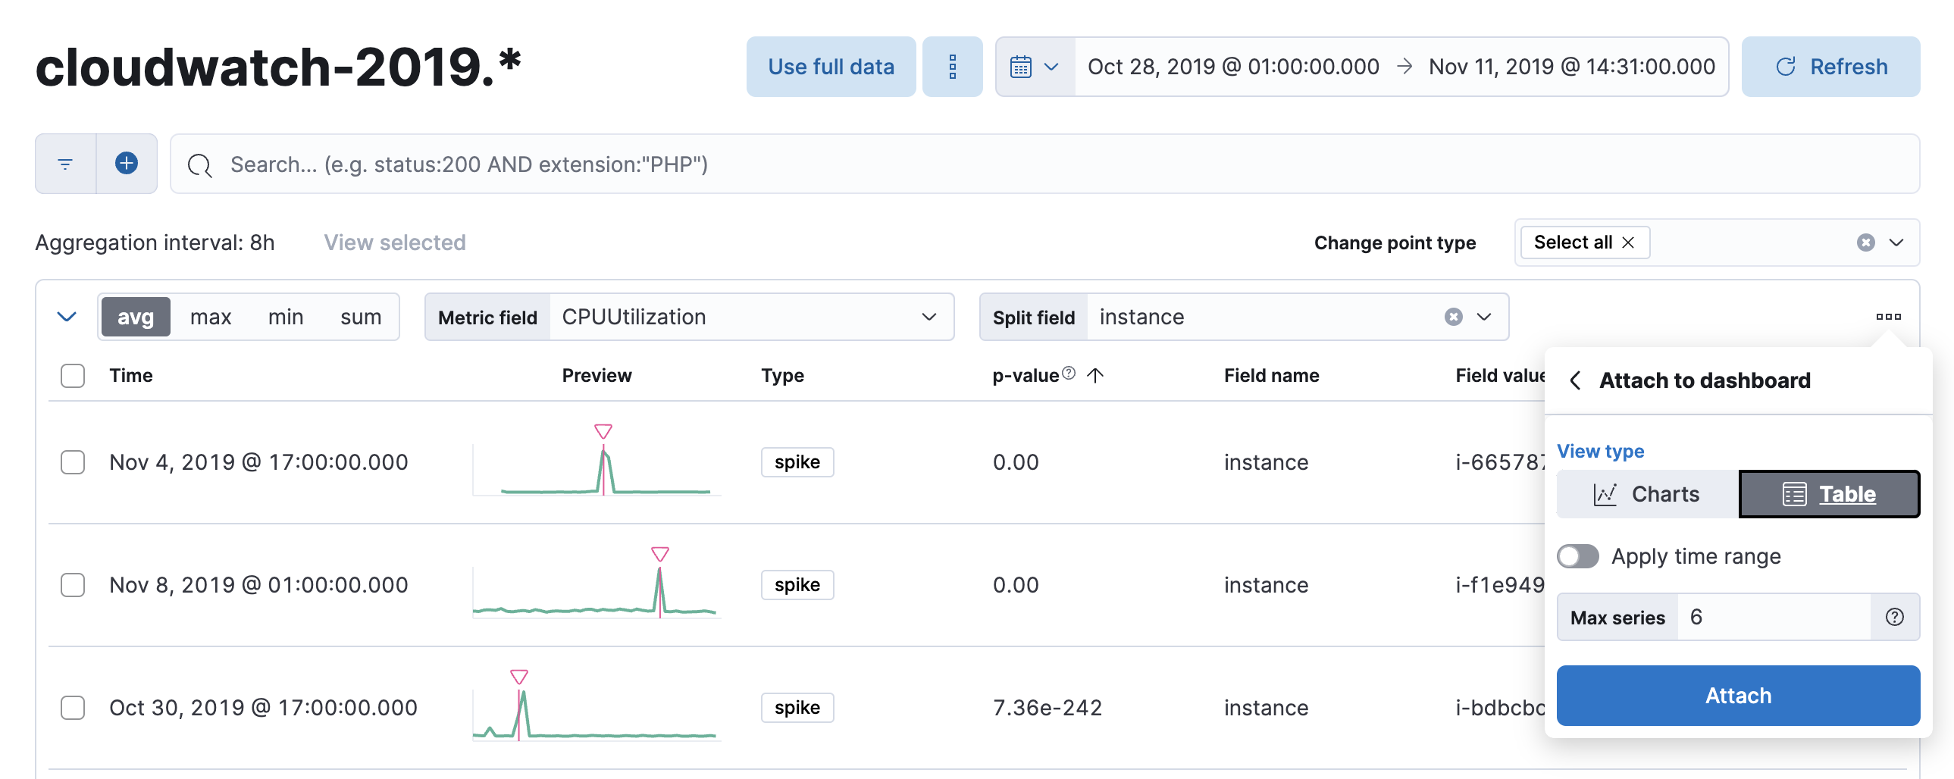Select the min aggregation
1954x779 pixels.
[285, 317]
